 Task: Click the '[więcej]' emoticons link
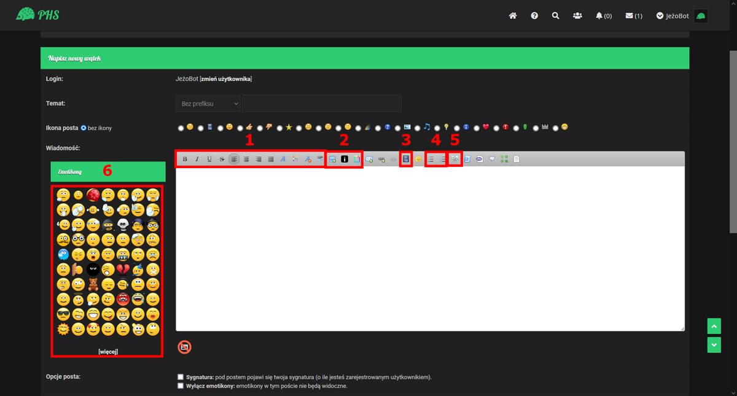point(107,352)
